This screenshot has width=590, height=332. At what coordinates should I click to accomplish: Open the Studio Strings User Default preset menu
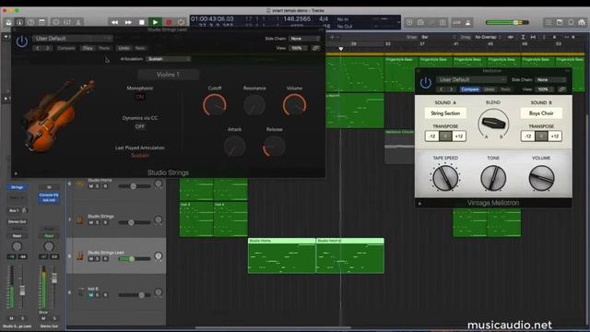pos(73,39)
